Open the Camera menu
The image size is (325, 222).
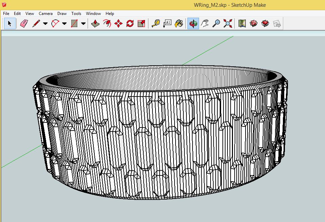[x=46, y=14]
